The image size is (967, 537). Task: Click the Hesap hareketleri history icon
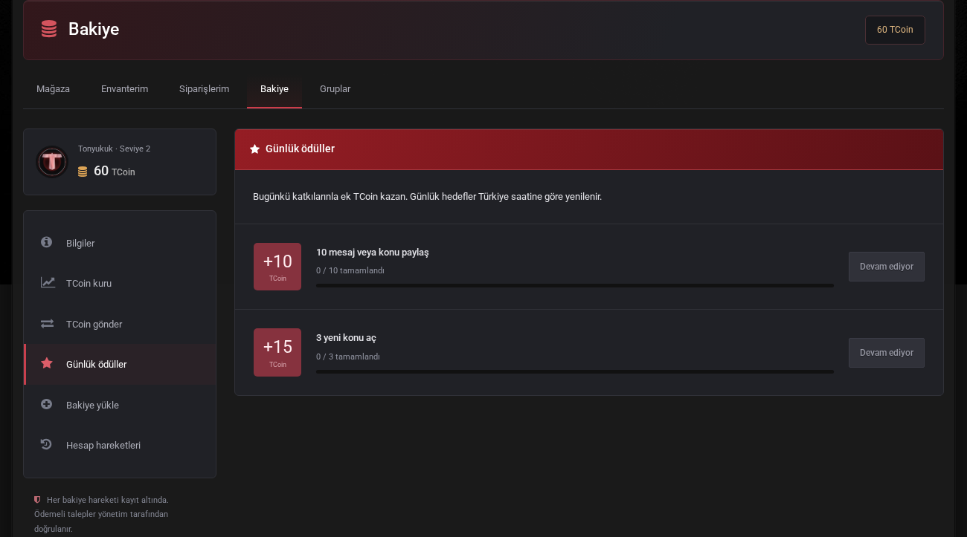pos(46,444)
